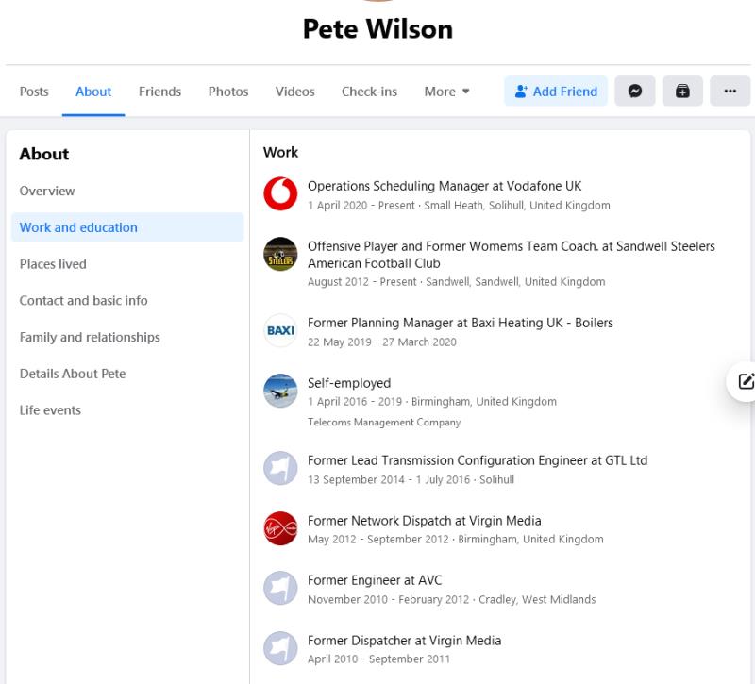Click the Self-employed airplane thumbnail
This screenshot has width=755, height=684.
(280, 391)
